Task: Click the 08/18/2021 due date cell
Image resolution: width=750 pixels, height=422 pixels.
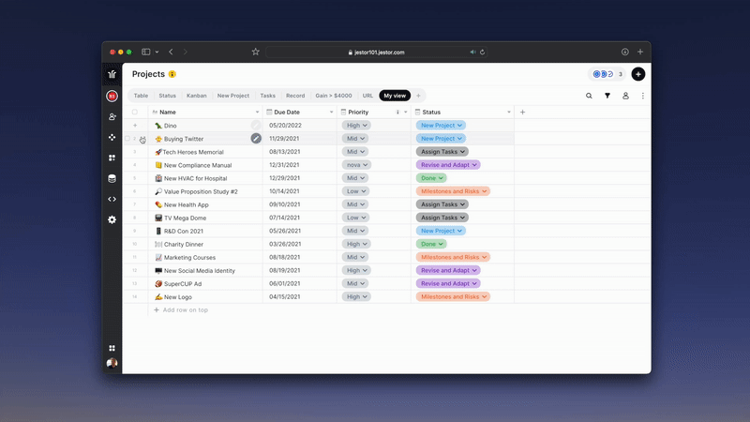Action: pos(285,257)
